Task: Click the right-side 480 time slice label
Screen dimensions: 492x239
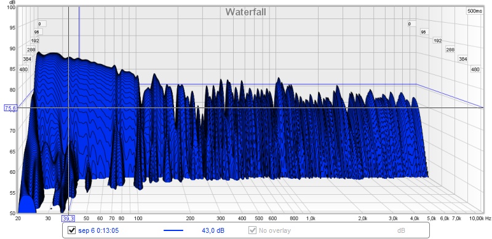Action: pos(475,69)
